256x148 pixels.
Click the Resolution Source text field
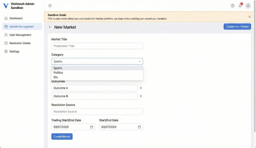tap(97, 111)
